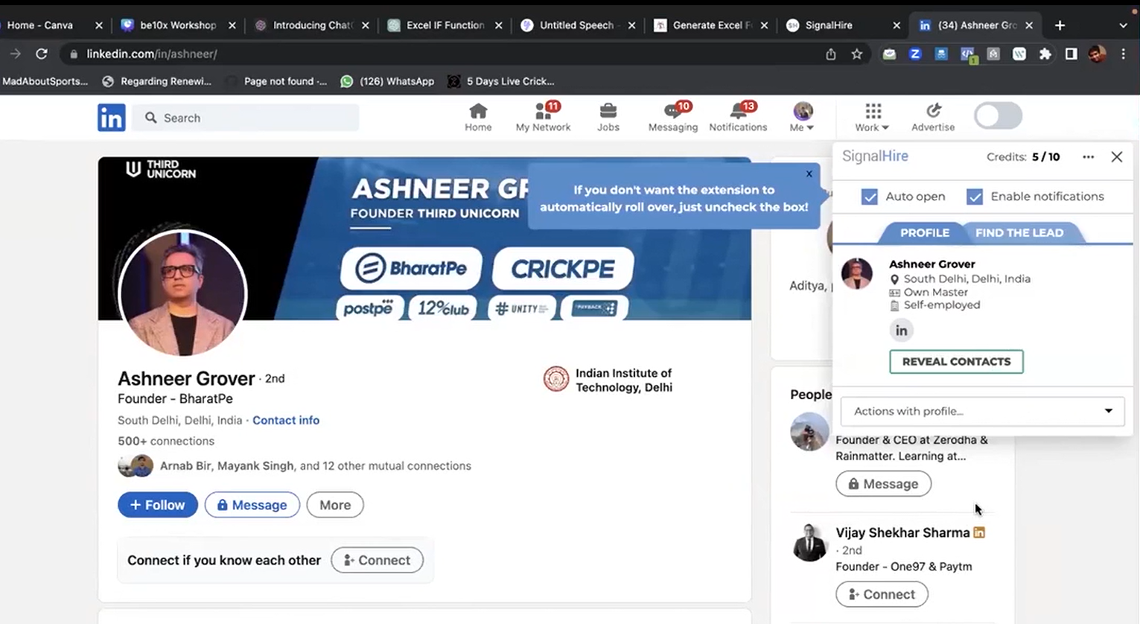Click the REVEAL CONTACTS button

pyautogui.click(x=956, y=362)
